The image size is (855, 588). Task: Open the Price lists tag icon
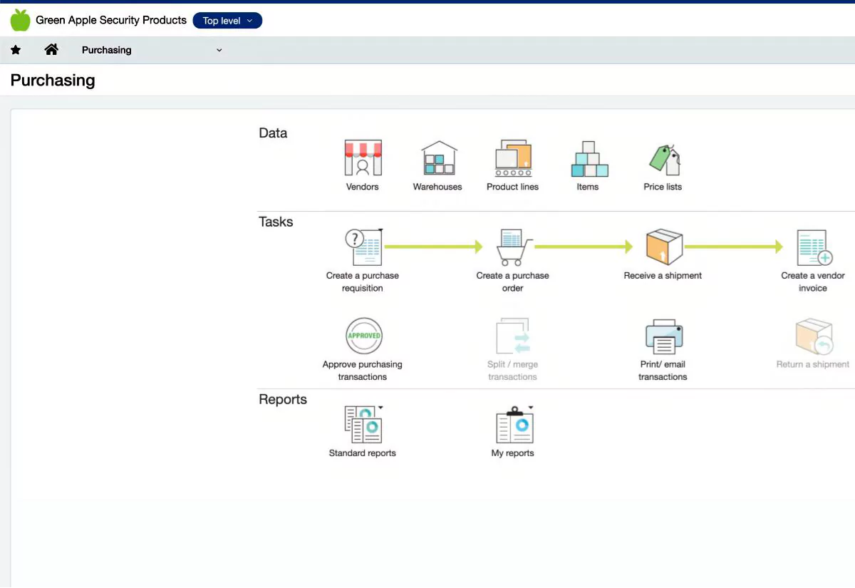[663, 158]
